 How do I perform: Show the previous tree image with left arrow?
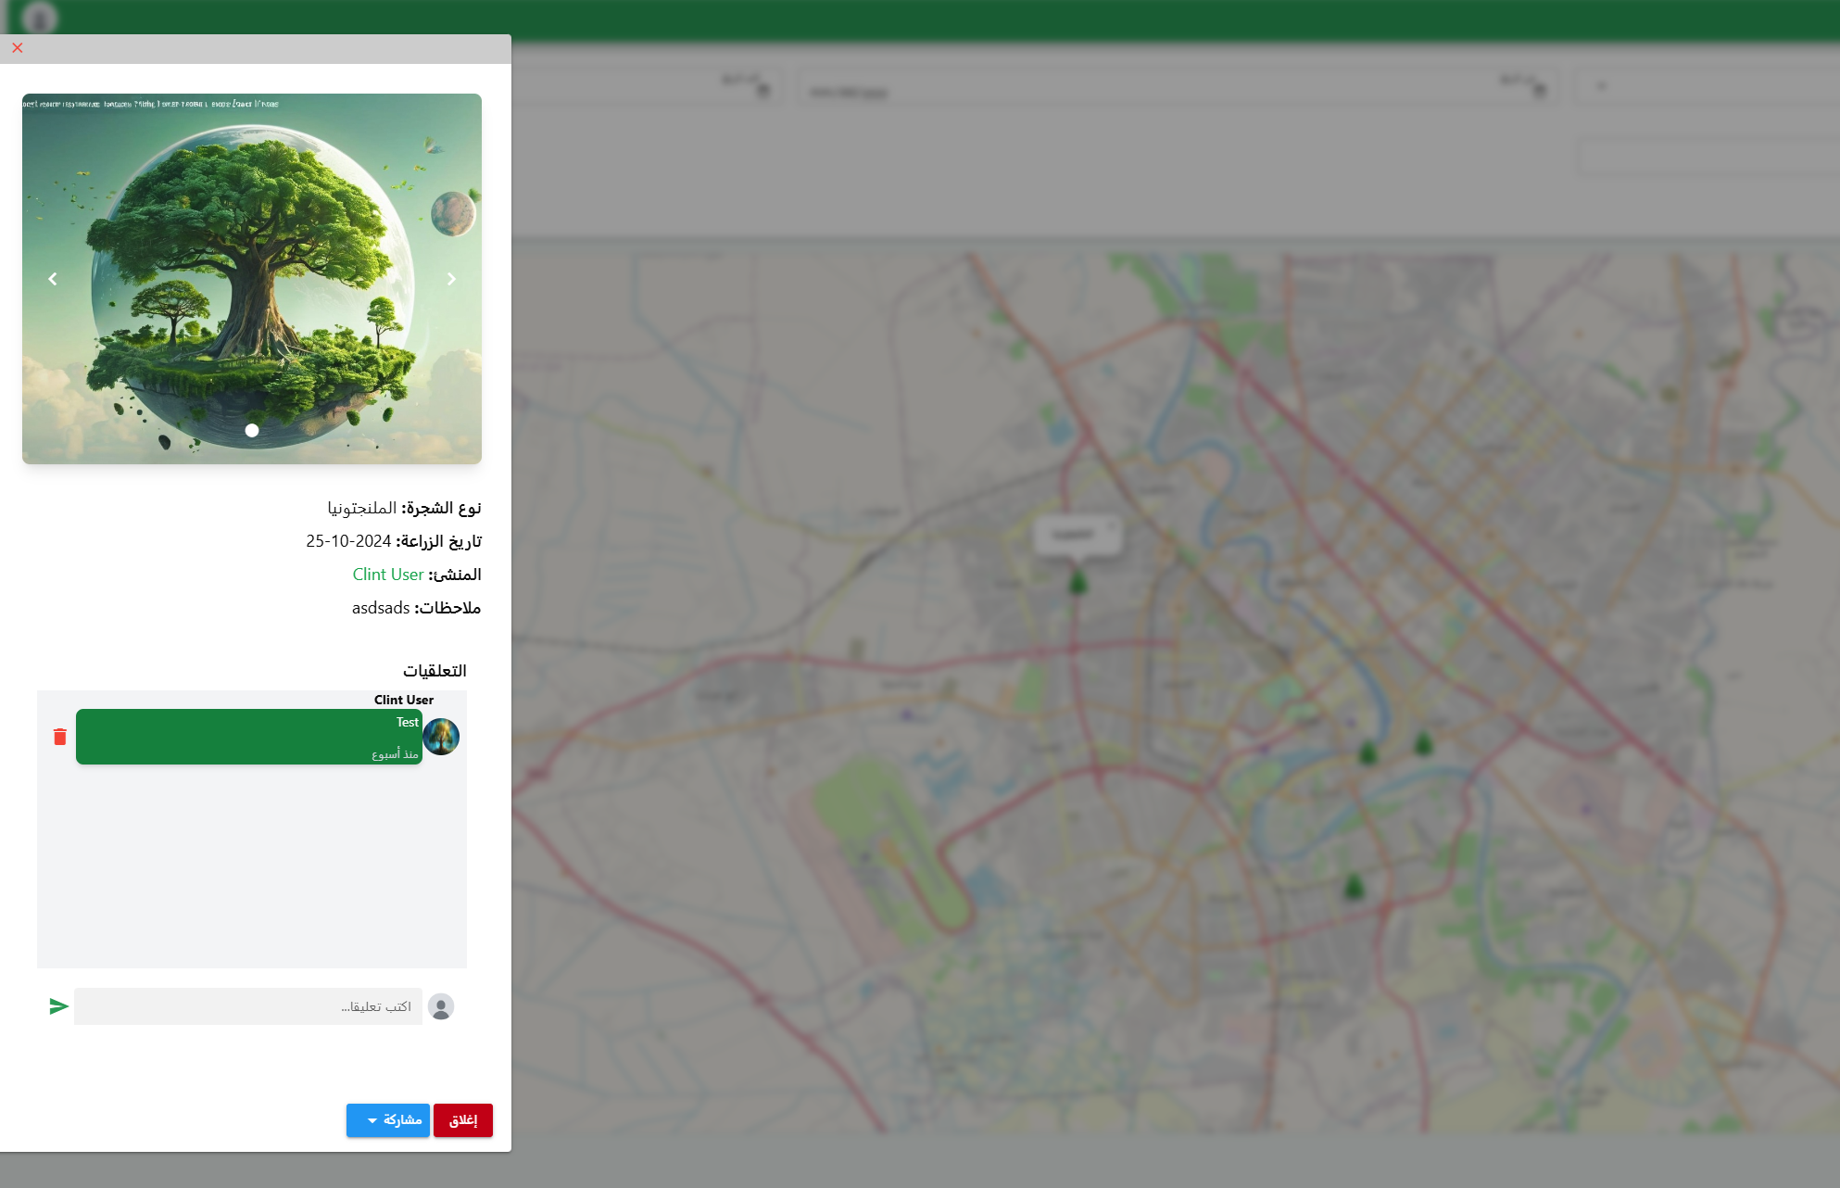[x=53, y=279]
